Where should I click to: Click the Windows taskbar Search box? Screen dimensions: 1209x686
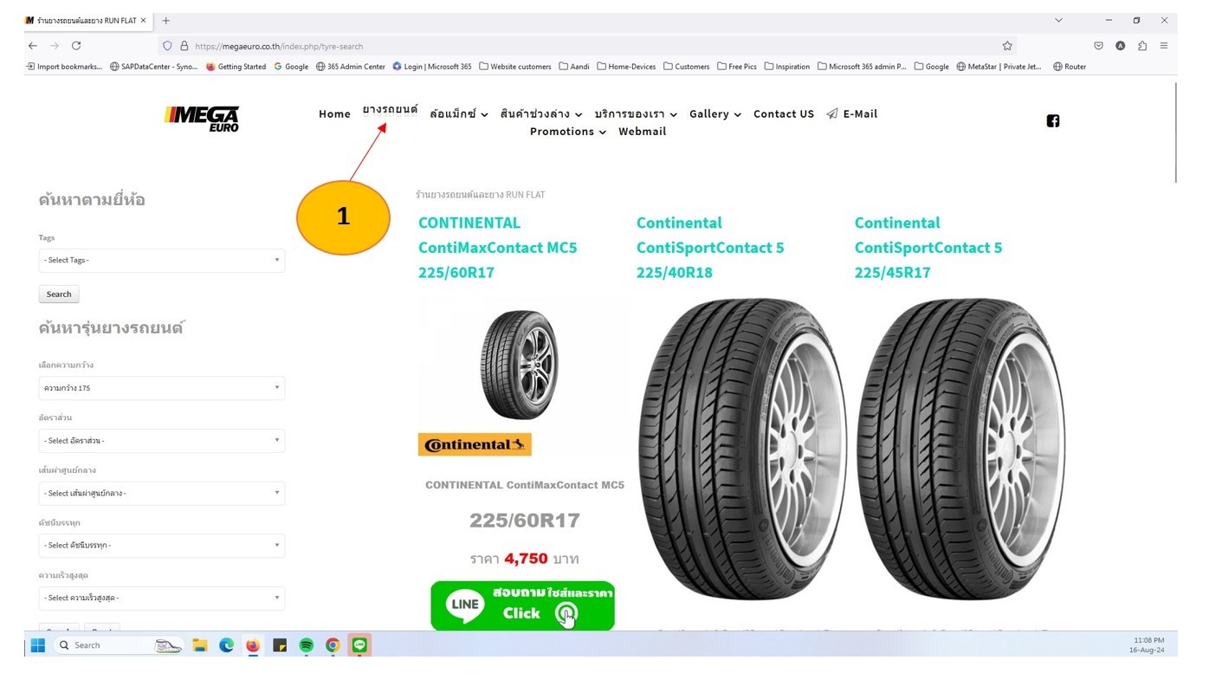coord(118,645)
